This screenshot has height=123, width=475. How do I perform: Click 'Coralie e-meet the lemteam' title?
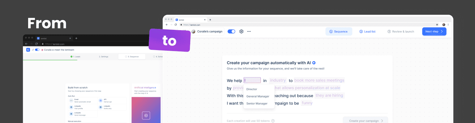tap(59, 50)
